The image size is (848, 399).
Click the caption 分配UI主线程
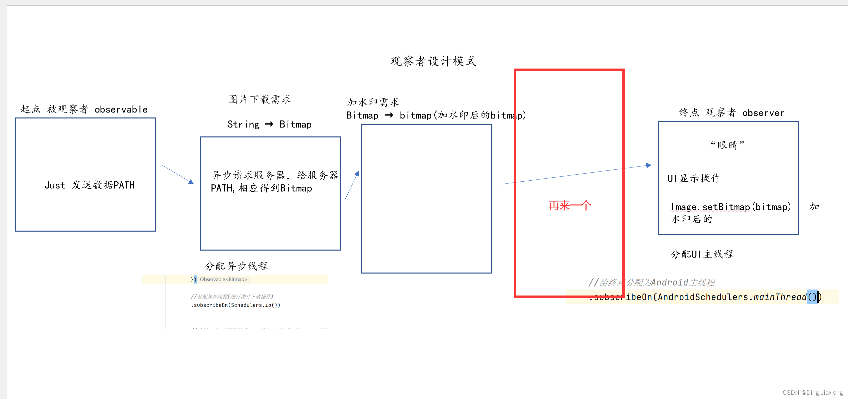click(702, 254)
